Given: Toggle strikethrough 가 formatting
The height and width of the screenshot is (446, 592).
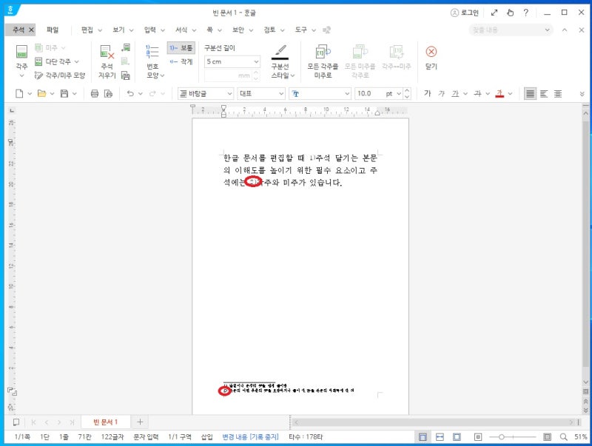Looking at the screenshot, I should click(477, 94).
